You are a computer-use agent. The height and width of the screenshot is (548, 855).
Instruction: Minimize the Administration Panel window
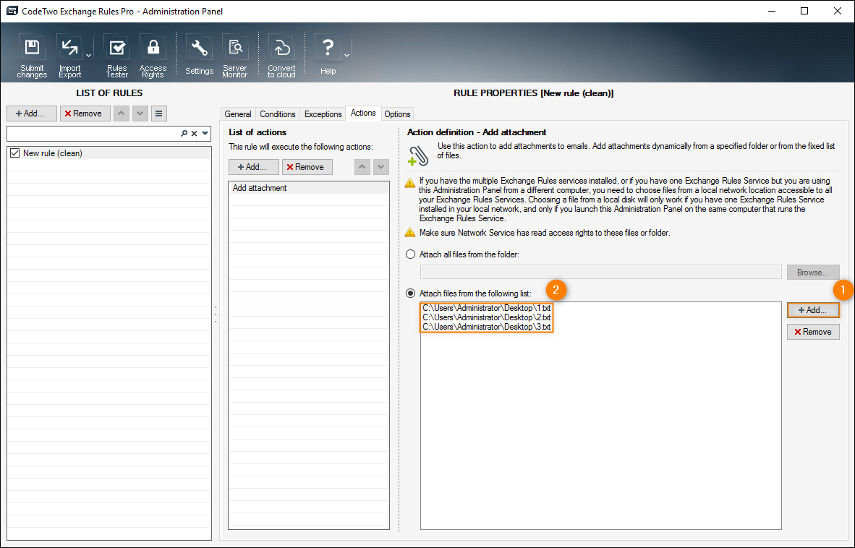click(772, 11)
